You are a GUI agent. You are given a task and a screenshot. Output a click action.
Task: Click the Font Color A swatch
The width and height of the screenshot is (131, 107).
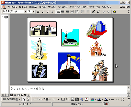(x=106, y=99)
